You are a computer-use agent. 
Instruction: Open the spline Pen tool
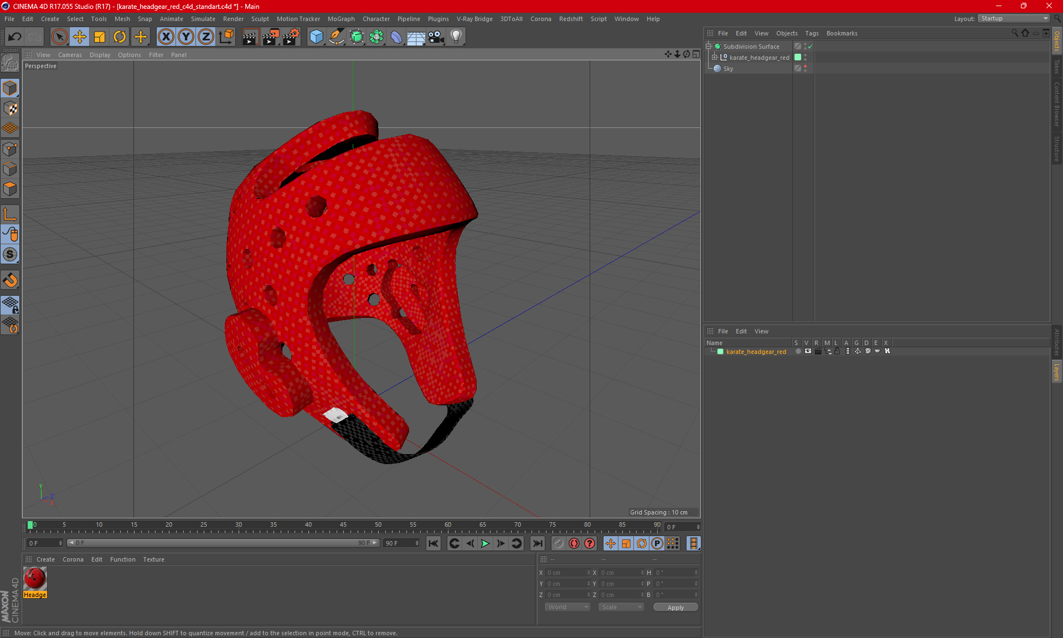tap(337, 37)
